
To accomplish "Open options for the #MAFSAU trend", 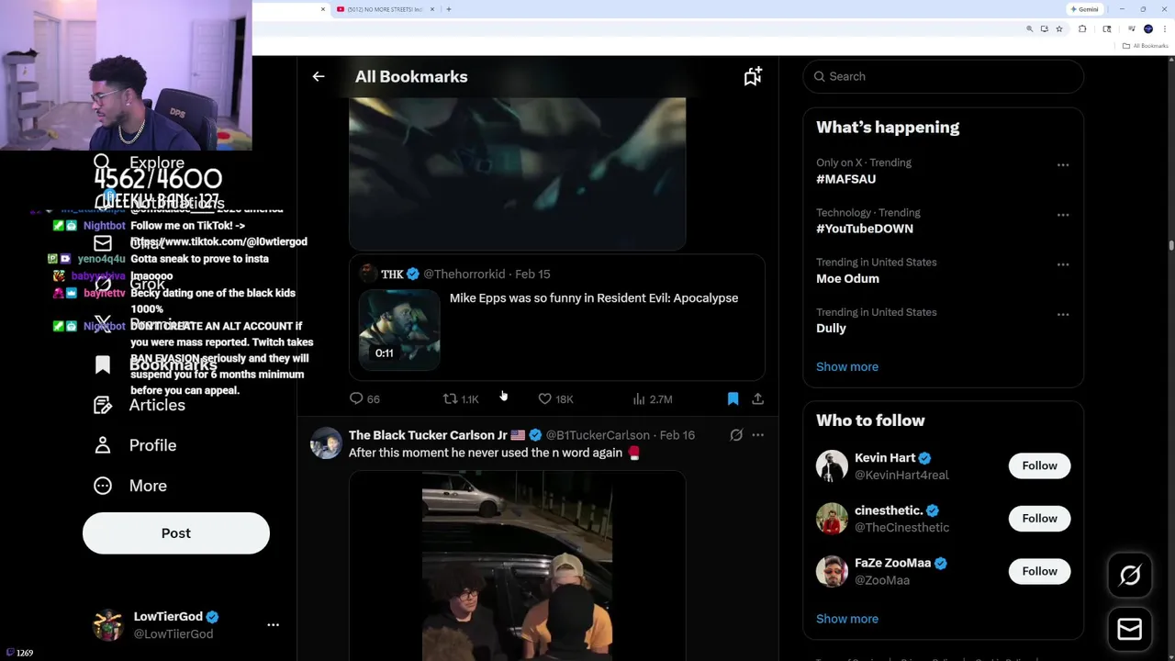I will [1063, 165].
